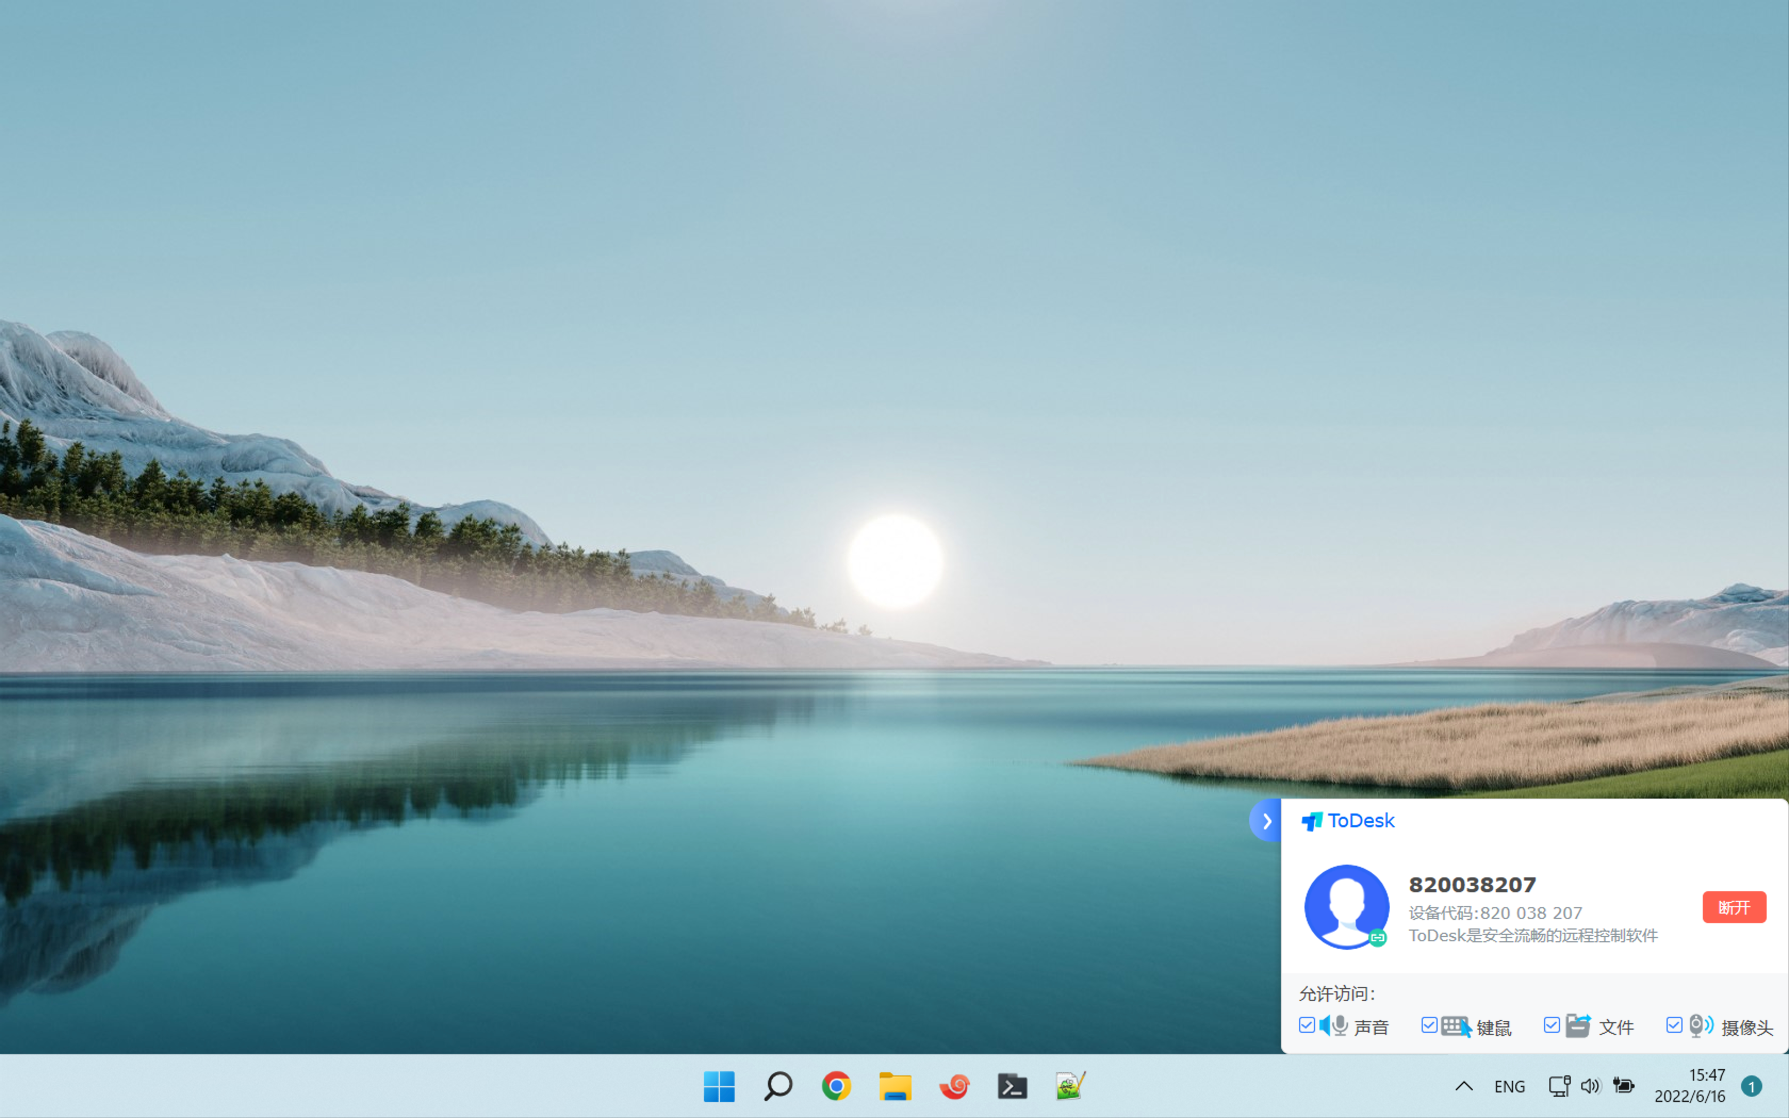Collapse the ToDesk panel with blue arrow
1789x1118 pixels.
[x=1266, y=821]
